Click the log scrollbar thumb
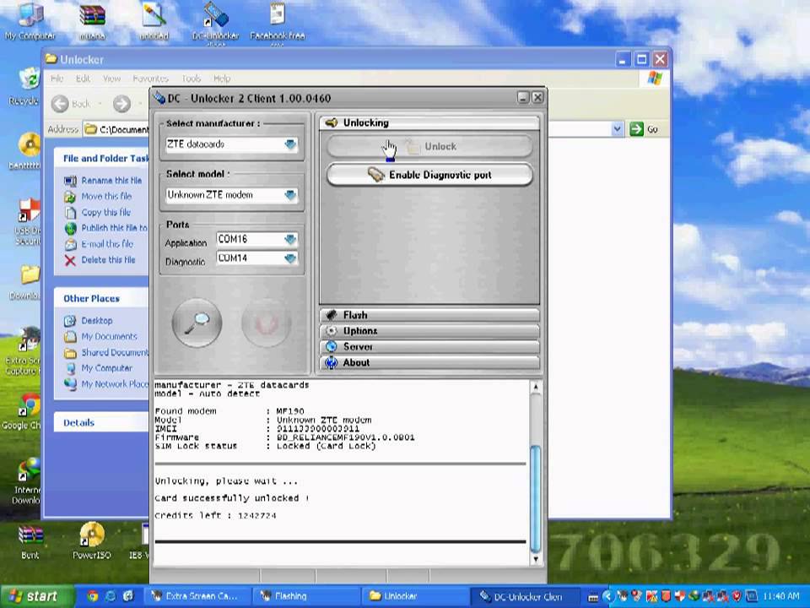This screenshot has width=810, height=608. 536,498
